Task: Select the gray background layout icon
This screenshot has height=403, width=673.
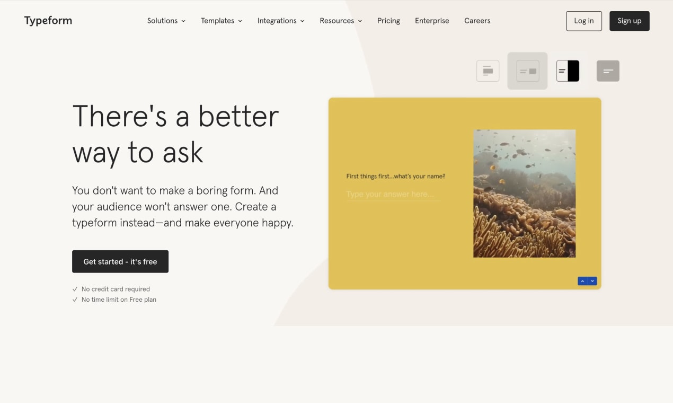Action: coord(608,71)
